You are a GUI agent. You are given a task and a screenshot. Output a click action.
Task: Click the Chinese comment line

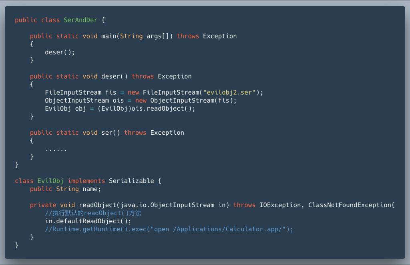pyautogui.click(x=93, y=213)
